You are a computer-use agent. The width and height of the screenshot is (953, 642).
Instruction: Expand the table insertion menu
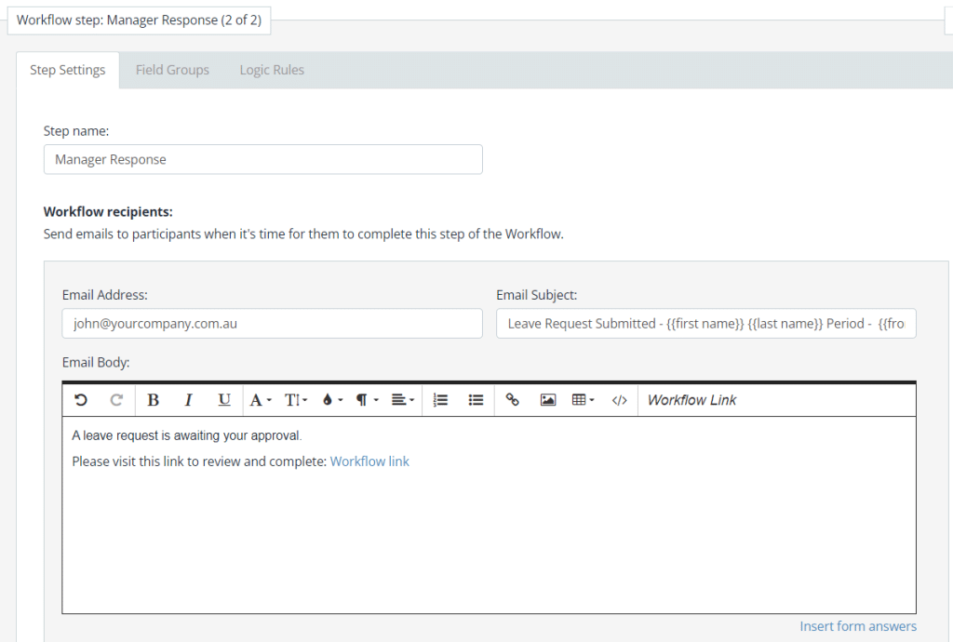tap(584, 399)
